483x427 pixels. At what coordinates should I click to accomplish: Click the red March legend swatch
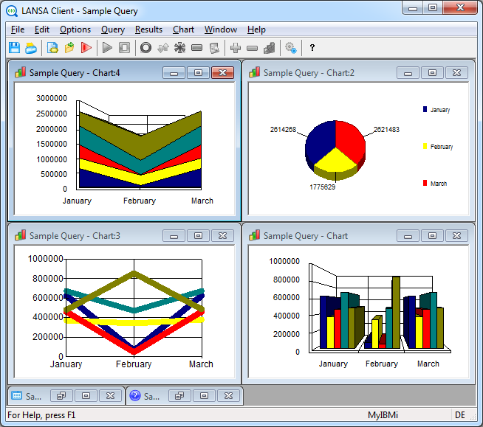pyautogui.click(x=425, y=183)
